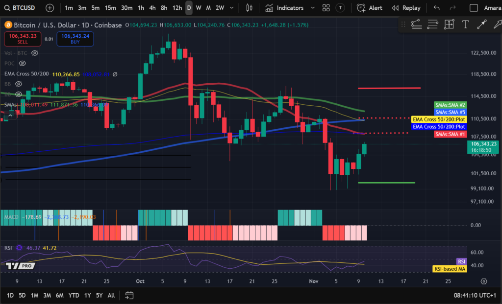Start bar Replay mode
502x304 pixels.
pos(406,8)
